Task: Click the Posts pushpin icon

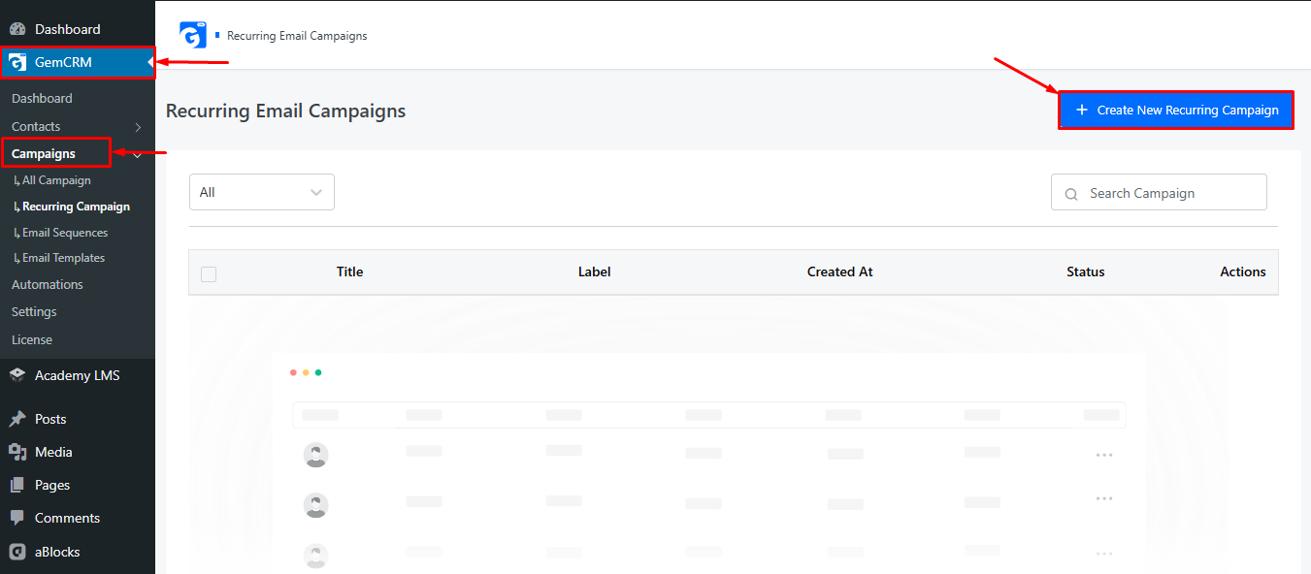Action: tap(17, 419)
